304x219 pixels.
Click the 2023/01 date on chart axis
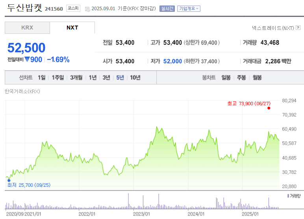(141, 214)
